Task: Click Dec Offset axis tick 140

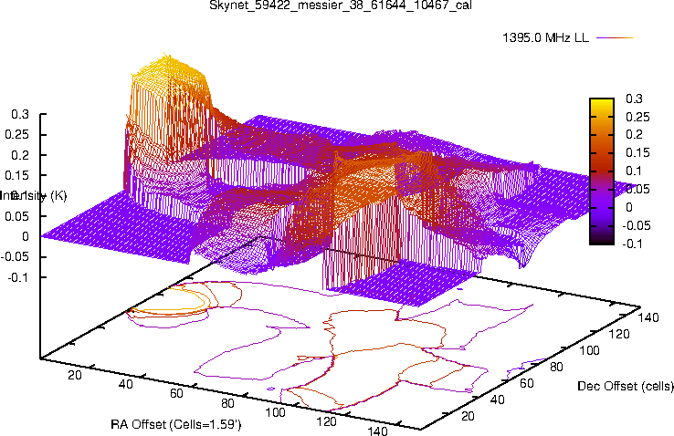Action: pos(648,317)
